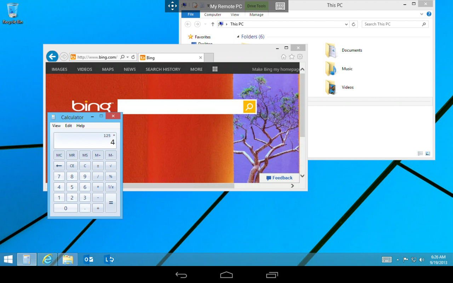Open Internet Explorer's settings gear icon
The width and height of the screenshot is (453, 283).
(x=299, y=57)
